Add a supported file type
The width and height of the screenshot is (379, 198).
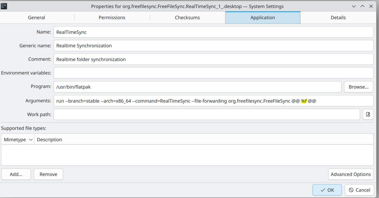click(16, 174)
